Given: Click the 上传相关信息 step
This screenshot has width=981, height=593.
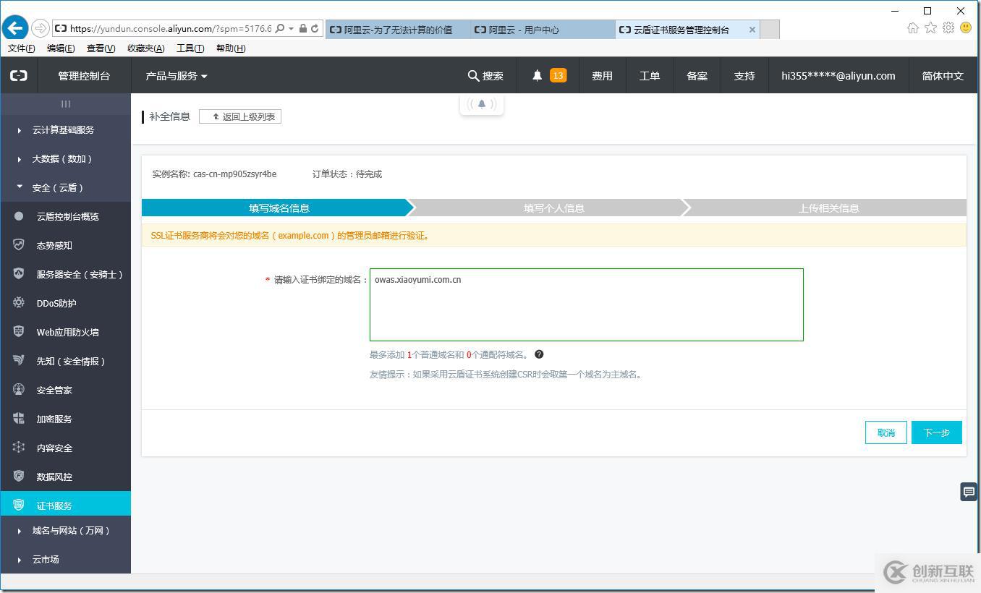Looking at the screenshot, I should [x=828, y=208].
